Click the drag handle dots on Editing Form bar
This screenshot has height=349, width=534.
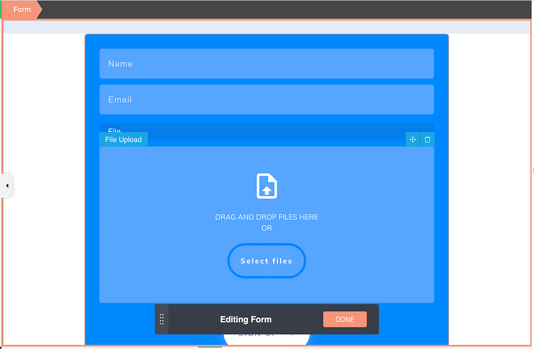(x=162, y=319)
